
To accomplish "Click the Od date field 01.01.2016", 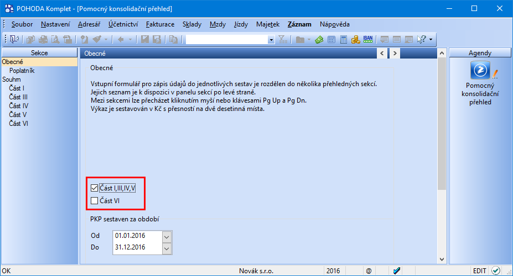I will (137, 236).
